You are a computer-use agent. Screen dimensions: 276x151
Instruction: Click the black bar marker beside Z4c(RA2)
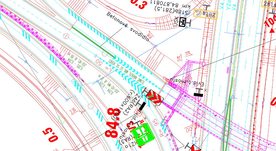point(142,106)
